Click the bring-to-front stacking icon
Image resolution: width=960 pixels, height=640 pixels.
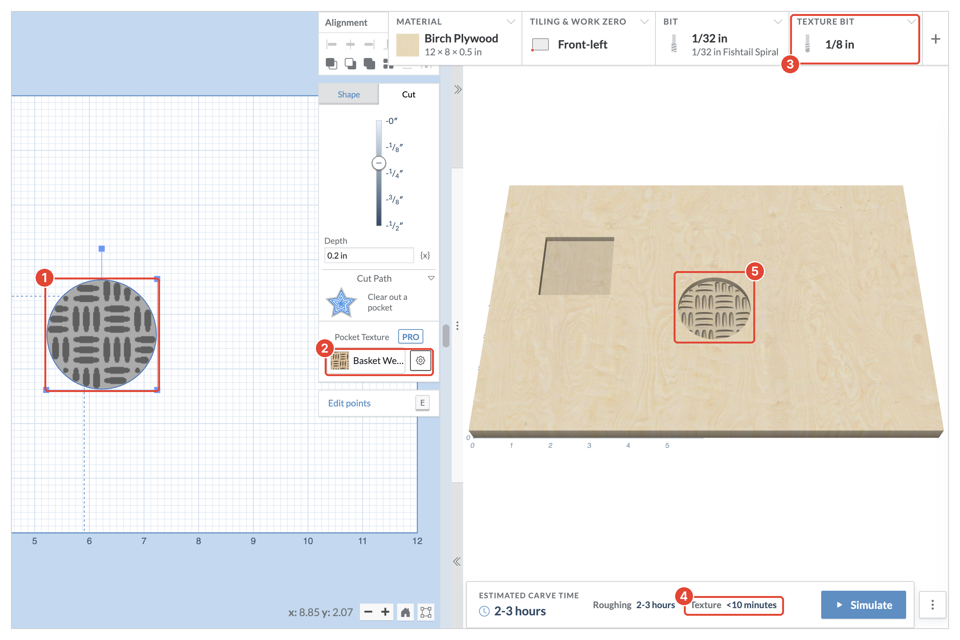point(332,64)
